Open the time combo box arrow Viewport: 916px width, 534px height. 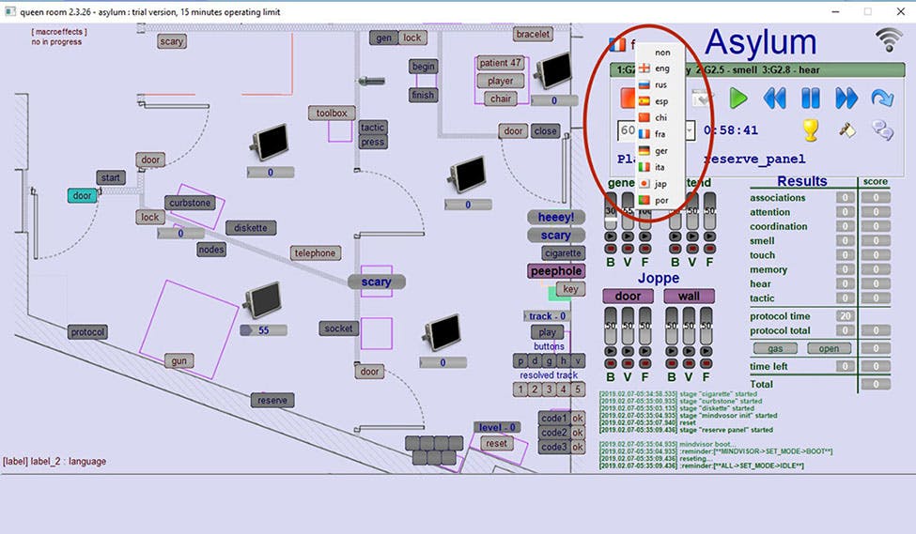690,130
